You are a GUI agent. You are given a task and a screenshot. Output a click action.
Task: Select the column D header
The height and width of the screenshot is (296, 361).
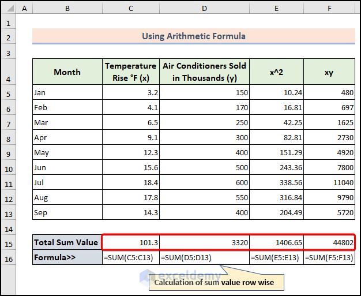click(205, 9)
